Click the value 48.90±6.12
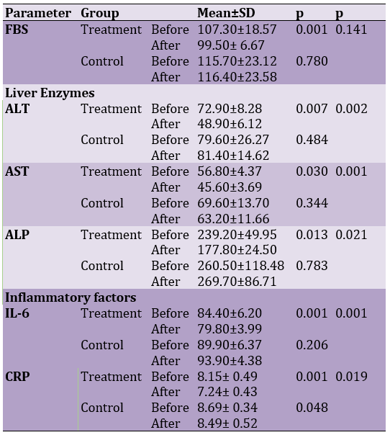Viewport: 390px width, 435px height. point(230,124)
